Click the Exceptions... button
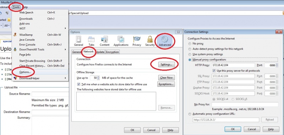Screen dimensions: 284x135 coord(166,84)
